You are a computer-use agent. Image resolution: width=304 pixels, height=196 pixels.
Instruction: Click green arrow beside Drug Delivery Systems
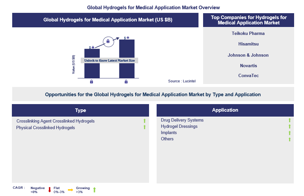(x=289, y=121)
